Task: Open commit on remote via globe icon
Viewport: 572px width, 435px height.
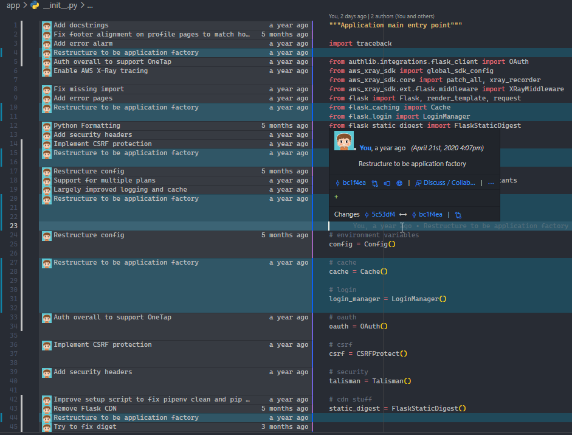Action: tap(399, 183)
